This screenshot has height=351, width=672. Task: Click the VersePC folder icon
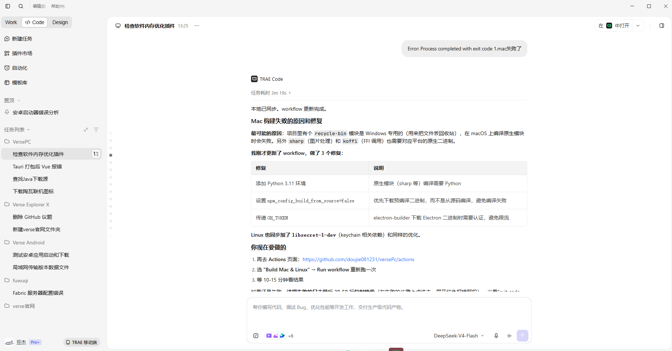(7, 141)
